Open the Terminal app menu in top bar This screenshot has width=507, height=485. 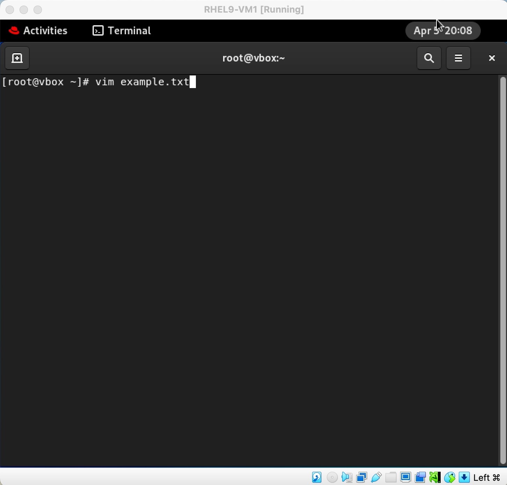click(x=122, y=31)
